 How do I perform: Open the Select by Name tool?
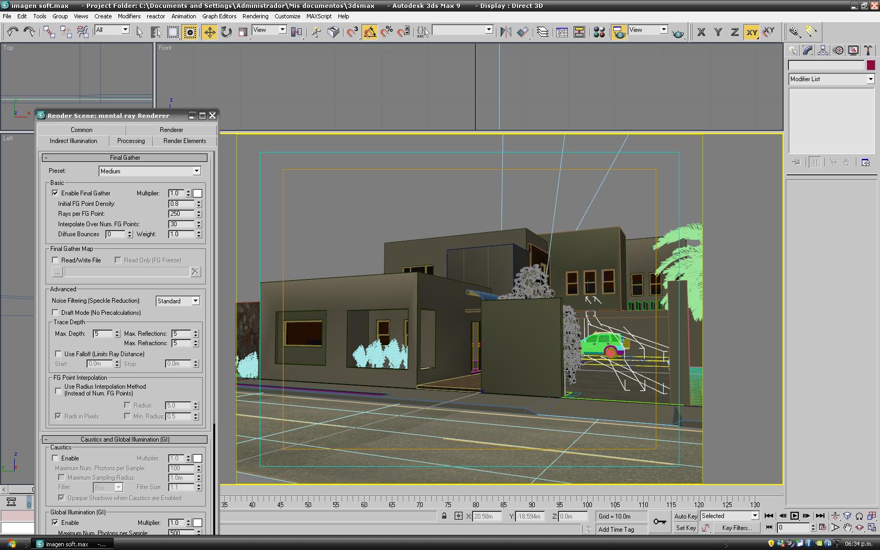click(x=156, y=32)
